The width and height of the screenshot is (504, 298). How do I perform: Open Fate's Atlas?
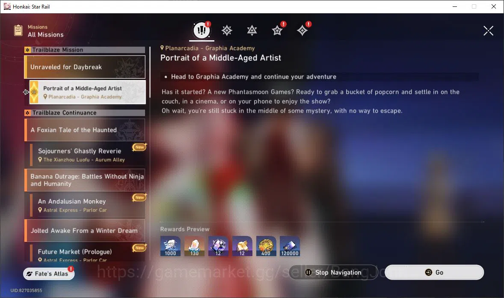coord(49,274)
